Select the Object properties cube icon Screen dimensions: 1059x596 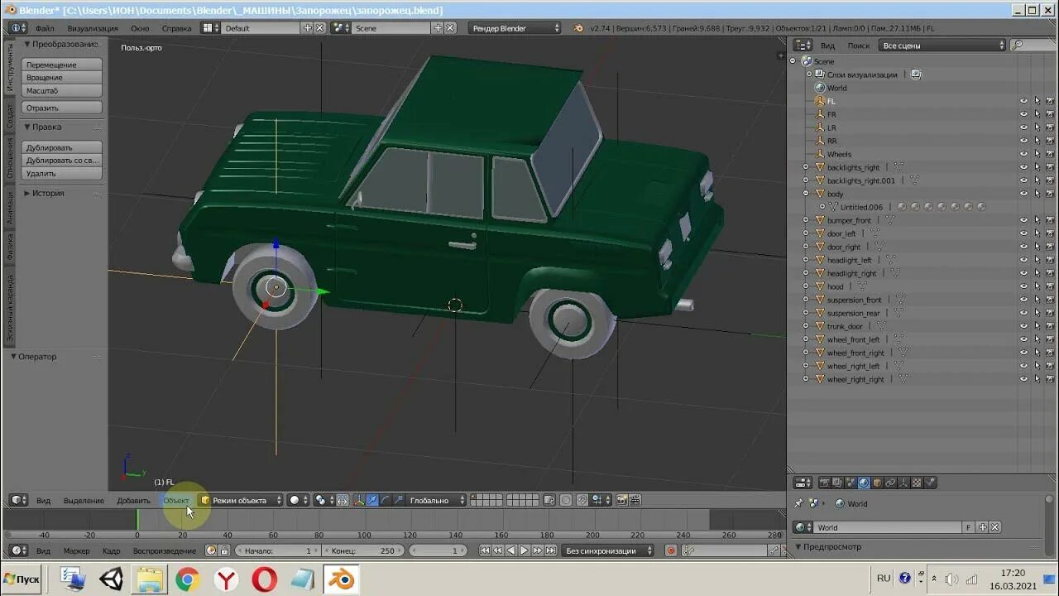877,483
